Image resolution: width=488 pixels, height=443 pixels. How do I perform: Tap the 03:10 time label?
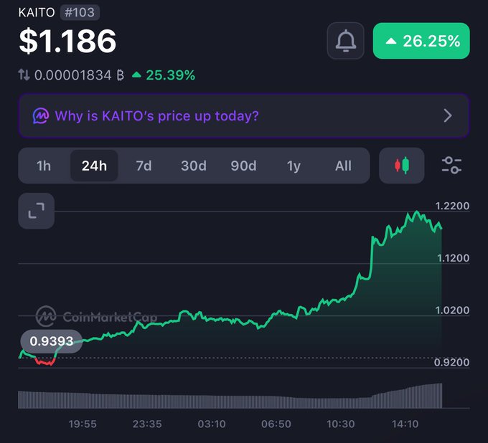pos(212,424)
